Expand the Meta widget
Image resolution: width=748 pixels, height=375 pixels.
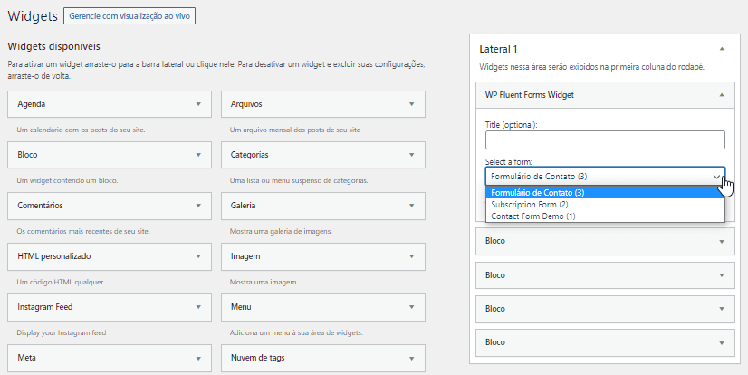click(x=109, y=358)
